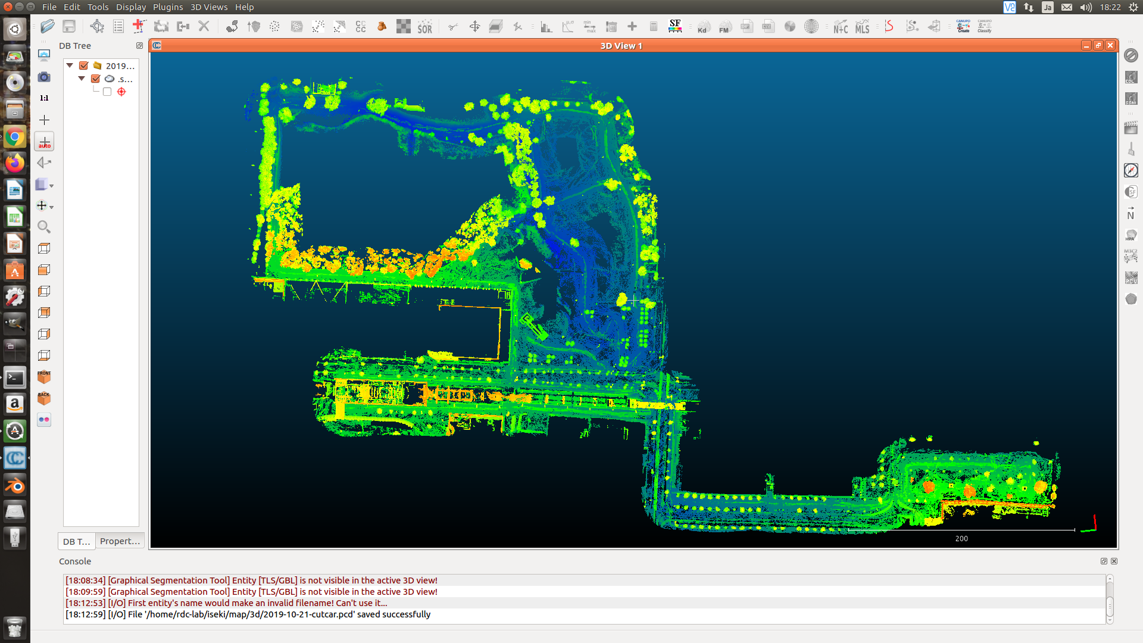
Task: Click the DB Tree bottom tab
Action: (76, 541)
